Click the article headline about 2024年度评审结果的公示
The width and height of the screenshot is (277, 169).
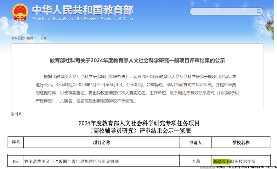[138, 61]
